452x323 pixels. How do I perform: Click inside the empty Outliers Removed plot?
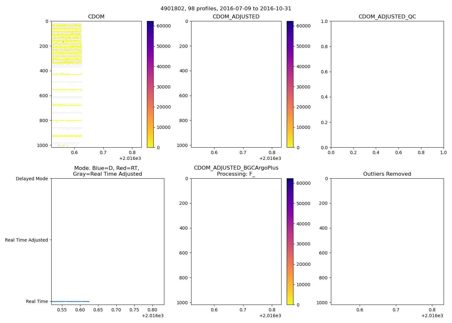click(x=387, y=242)
